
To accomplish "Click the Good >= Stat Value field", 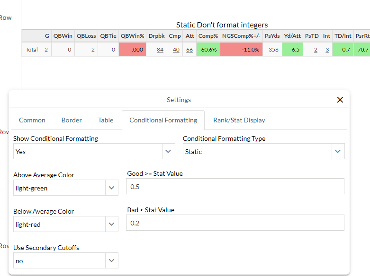I will click(235, 187).
